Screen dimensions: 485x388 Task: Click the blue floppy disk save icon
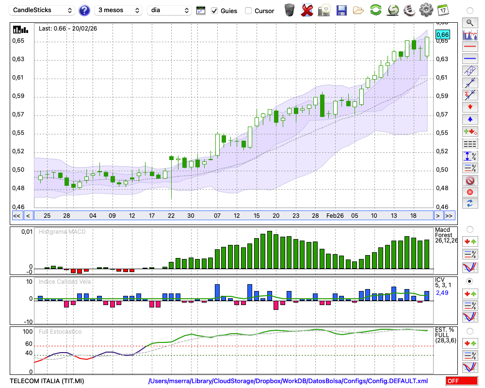click(341, 10)
